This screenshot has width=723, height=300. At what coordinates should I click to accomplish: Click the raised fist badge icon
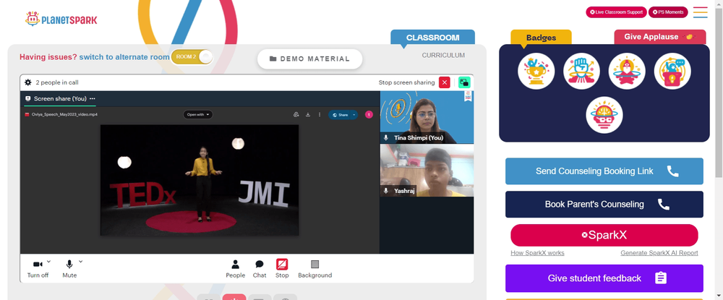[581, 71]
